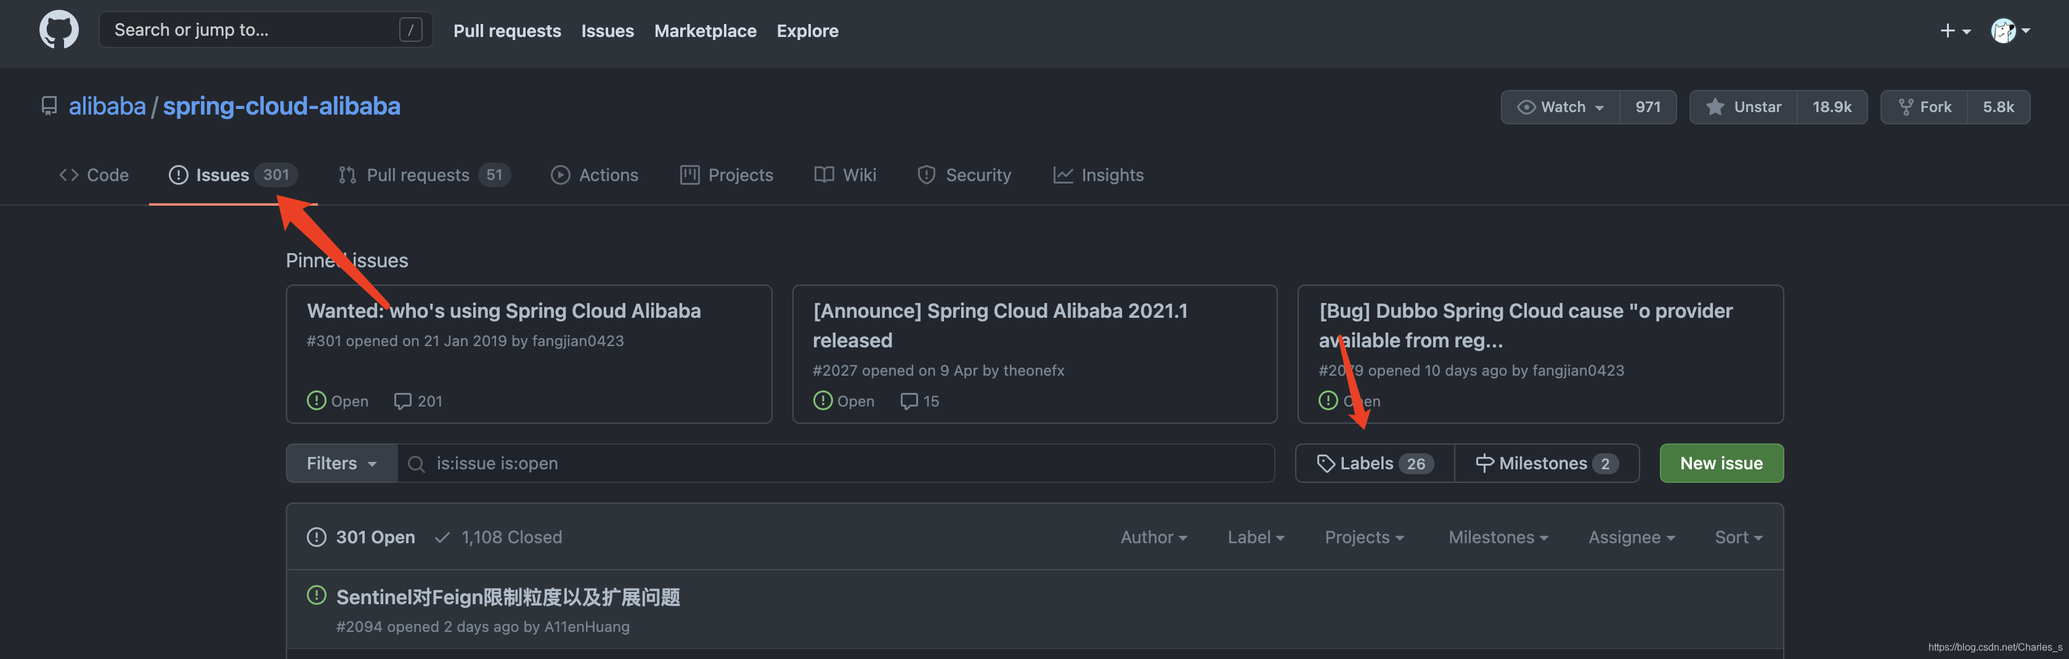Open pinned Announce 2021.1 released issue
Viewport: 2069px width, 659px height.
pyautogui.click(x=1000, y=325)
